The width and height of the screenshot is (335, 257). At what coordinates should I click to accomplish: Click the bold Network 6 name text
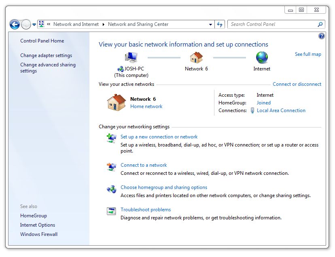pyautogui.click(x=143, y=99)
